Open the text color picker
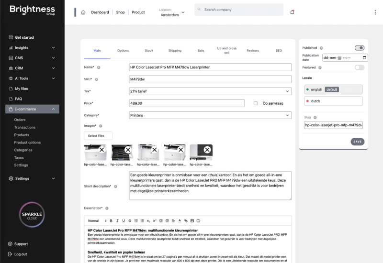Screen dimensions: 383x263 (180, 220)
